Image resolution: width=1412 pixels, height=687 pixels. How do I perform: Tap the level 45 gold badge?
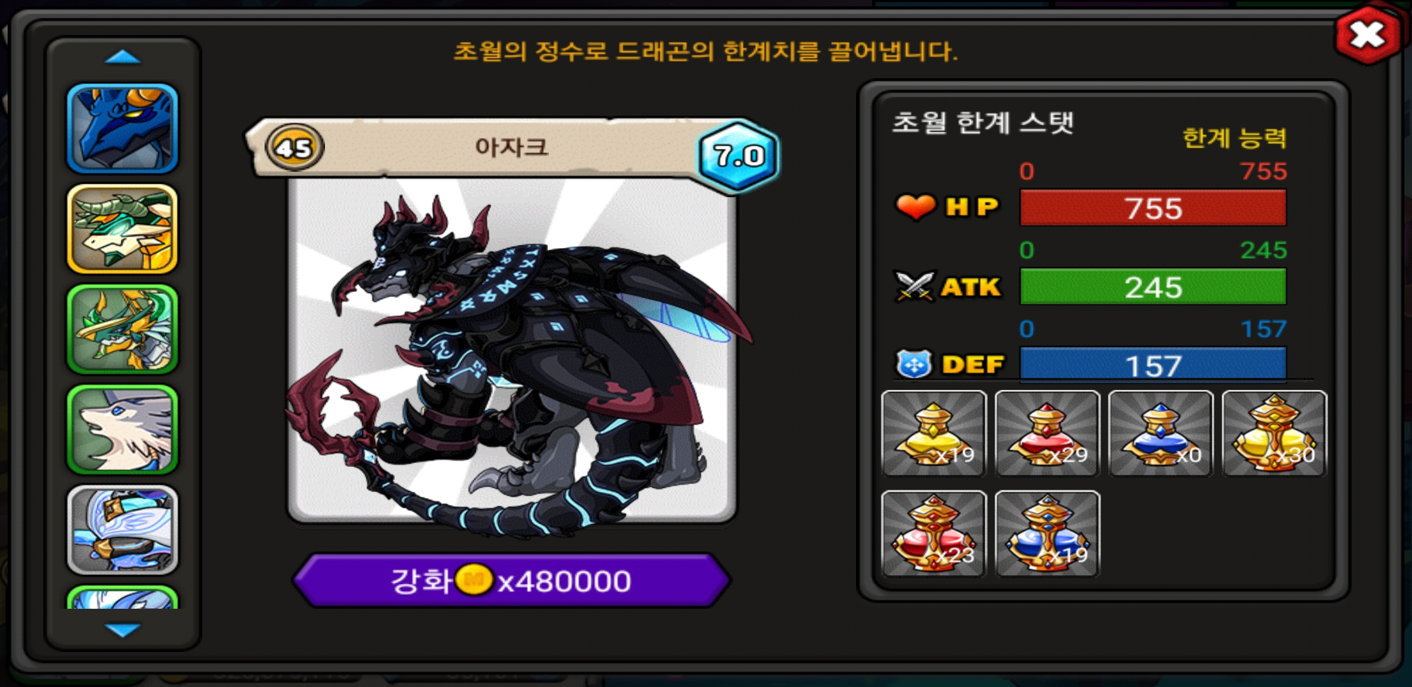[294, 148]
